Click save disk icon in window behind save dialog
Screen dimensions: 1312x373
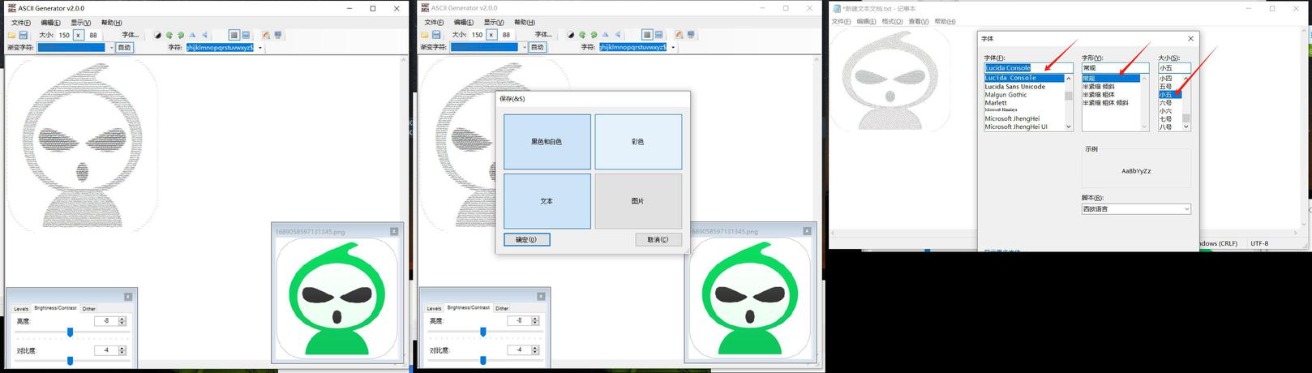[436, 35]
